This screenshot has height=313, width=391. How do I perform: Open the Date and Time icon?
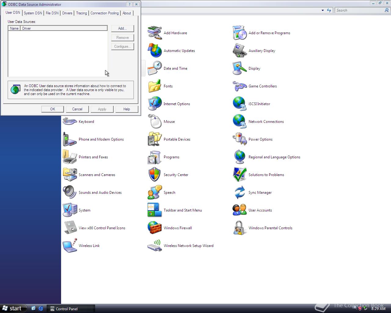[x=155, y=68]
